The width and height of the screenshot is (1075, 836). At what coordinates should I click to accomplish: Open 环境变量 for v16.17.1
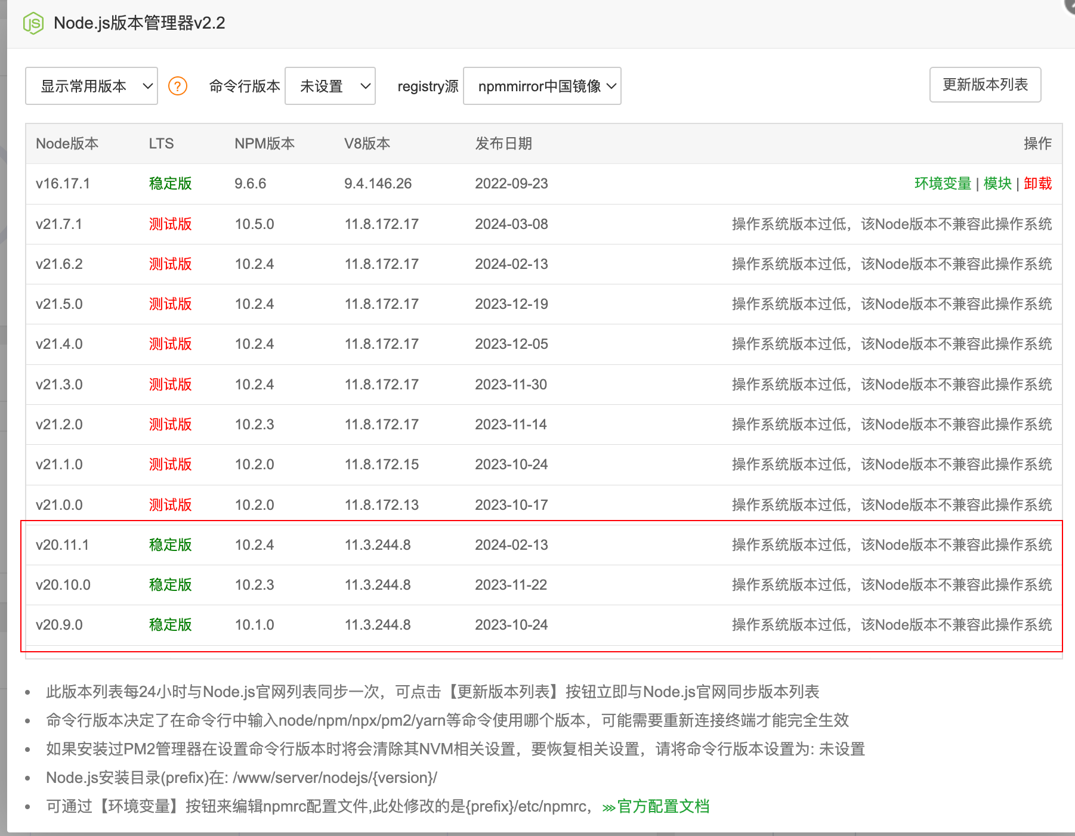coord(943,184)
